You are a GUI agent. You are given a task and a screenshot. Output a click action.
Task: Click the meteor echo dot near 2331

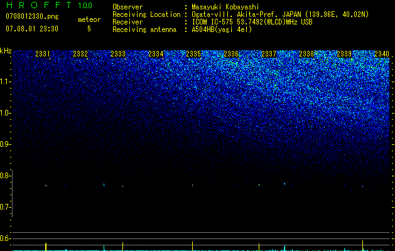coord(46,186)
